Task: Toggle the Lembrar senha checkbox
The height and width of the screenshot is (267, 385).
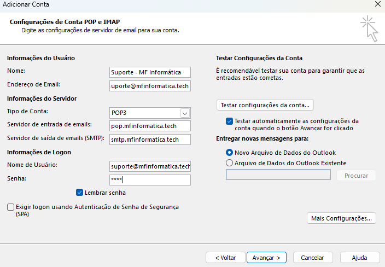Action: click(80, 193)
